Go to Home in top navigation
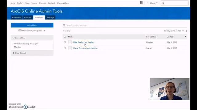 (x=12, y=3)
